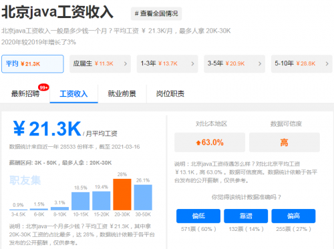Click the 18.5% bar label
Screen dimensions: 334x249
pos(81,188)
